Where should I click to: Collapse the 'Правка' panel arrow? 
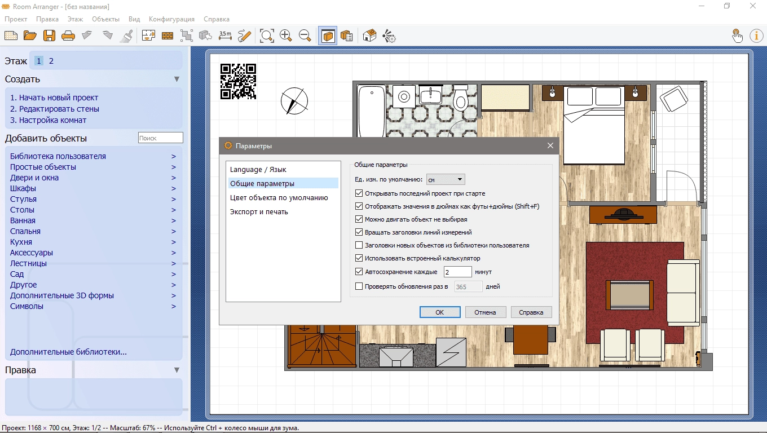(177, 370)
